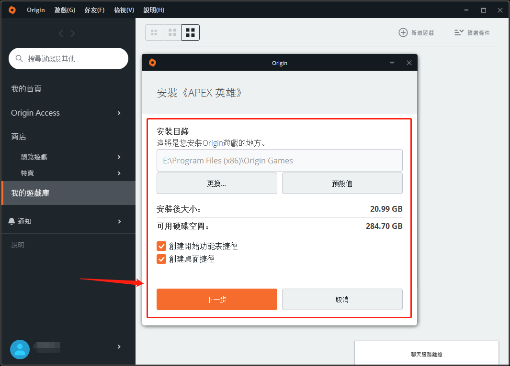
Task: Minimize the main Origin window
Action: click(x=466, y=10)
